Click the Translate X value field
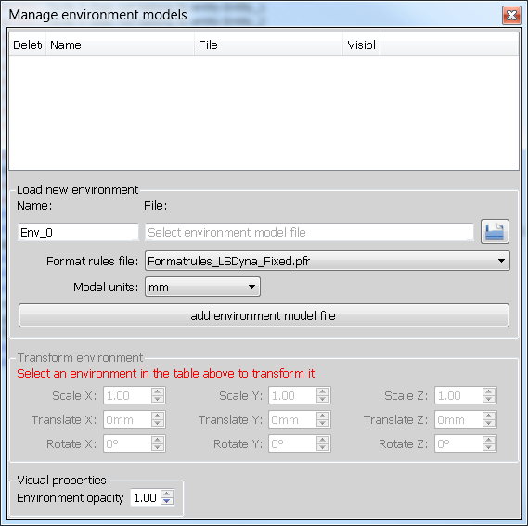 [128, 419]
